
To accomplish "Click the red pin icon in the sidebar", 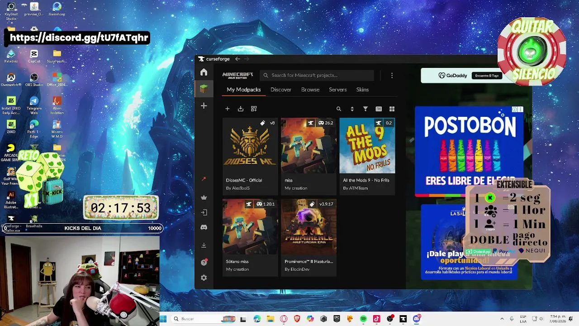I will pos(204,179).
